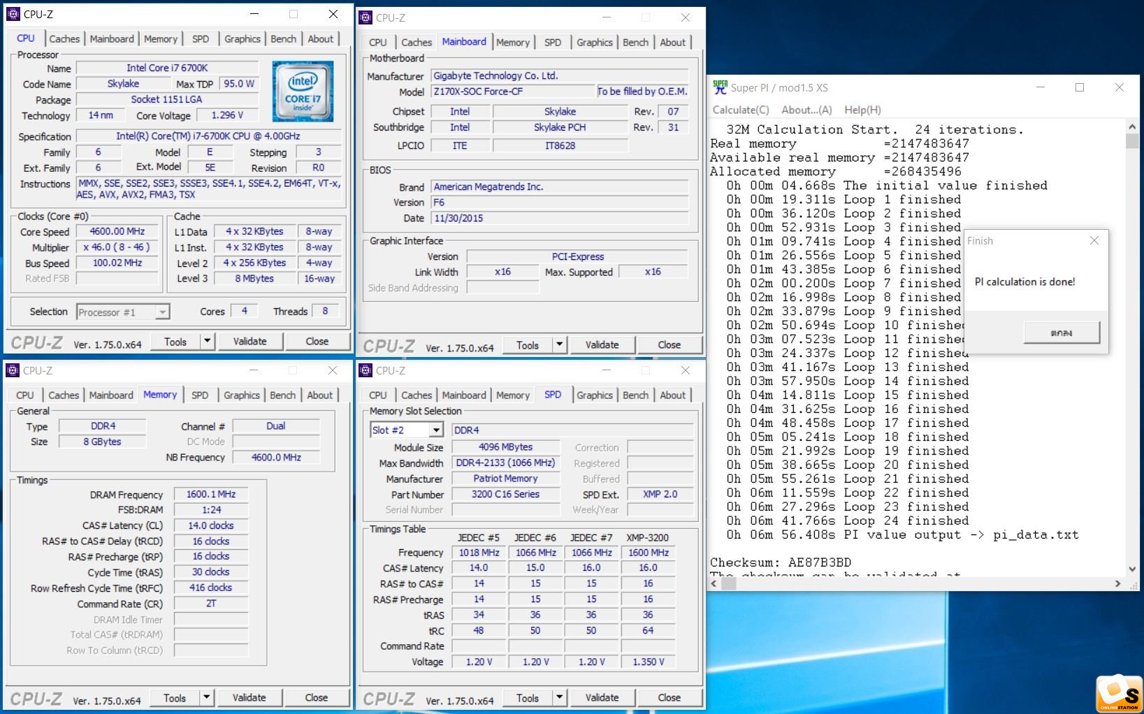Click Validate button in SPD CPU-Z window
Image resolution: width=1144 pixels, height=714 pixels.
602,698
